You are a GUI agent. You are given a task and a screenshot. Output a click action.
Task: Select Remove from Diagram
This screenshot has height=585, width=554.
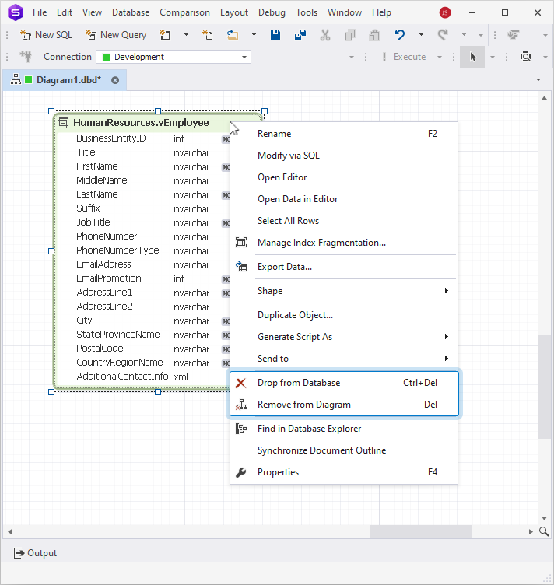point(344,405)
